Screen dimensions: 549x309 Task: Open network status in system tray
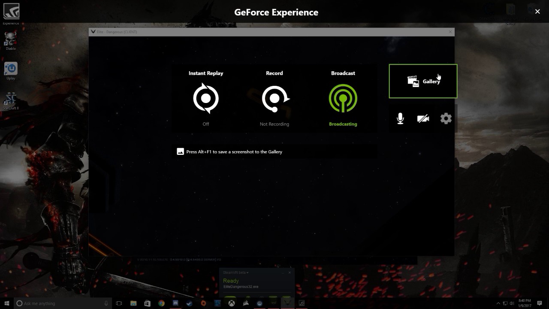click(505, 303)
